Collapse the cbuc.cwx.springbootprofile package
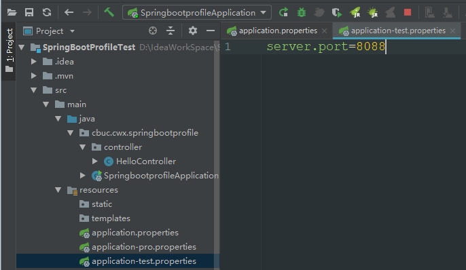Image resolution: width=466 pixels, height=270 pixels. 70,133
